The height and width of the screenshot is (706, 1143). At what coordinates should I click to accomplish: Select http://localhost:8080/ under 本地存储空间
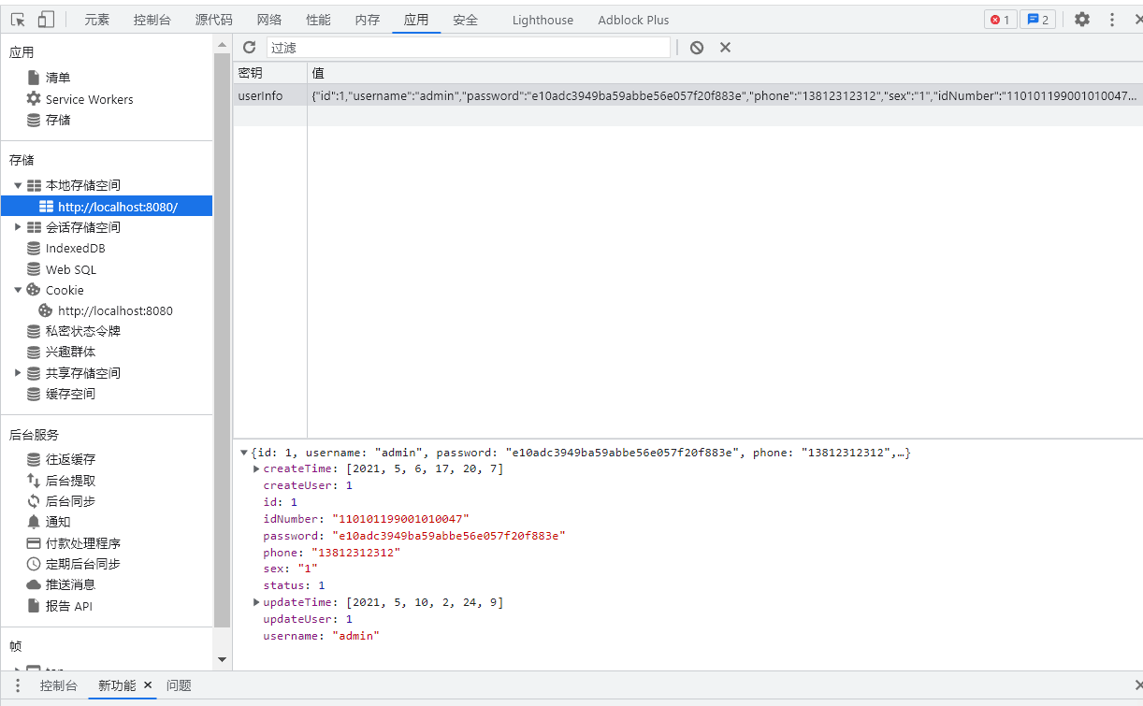point(118,207)
